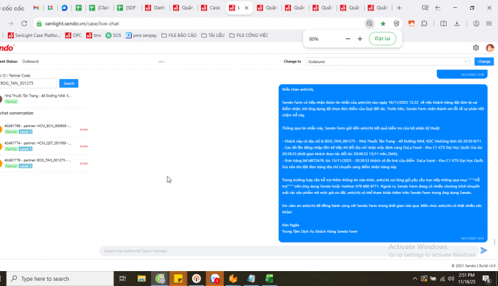
Task: Expand the 'Change to' Outbound dropdown
Action: (x=388, y=62)
